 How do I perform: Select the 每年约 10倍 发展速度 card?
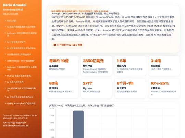(x=63, y=66)
